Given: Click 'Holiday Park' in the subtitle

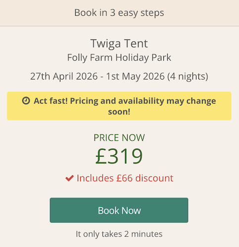Looking at the screenshot, I should click(143, 58).
